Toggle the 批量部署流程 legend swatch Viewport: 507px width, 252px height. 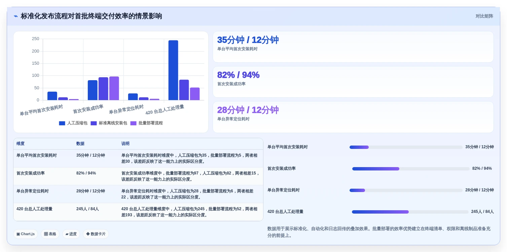click(133, 123)
